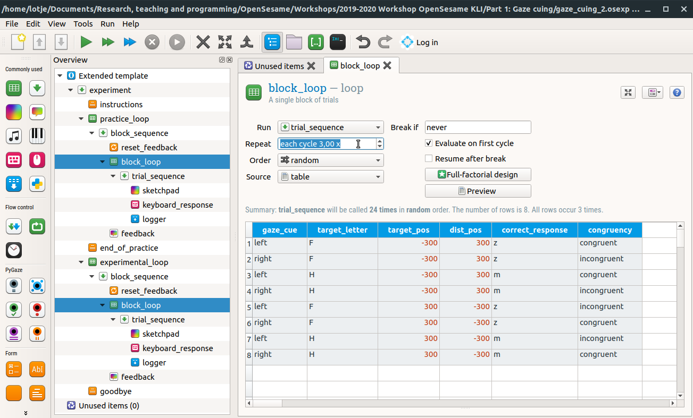Open the file pool folder icon
693x418 pixels.
pyautogui.click(x=294, y=42)
